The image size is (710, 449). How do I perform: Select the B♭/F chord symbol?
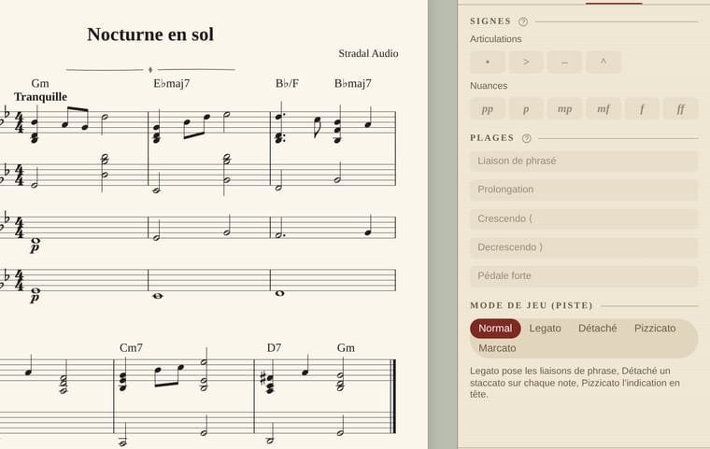pos(287,83)
